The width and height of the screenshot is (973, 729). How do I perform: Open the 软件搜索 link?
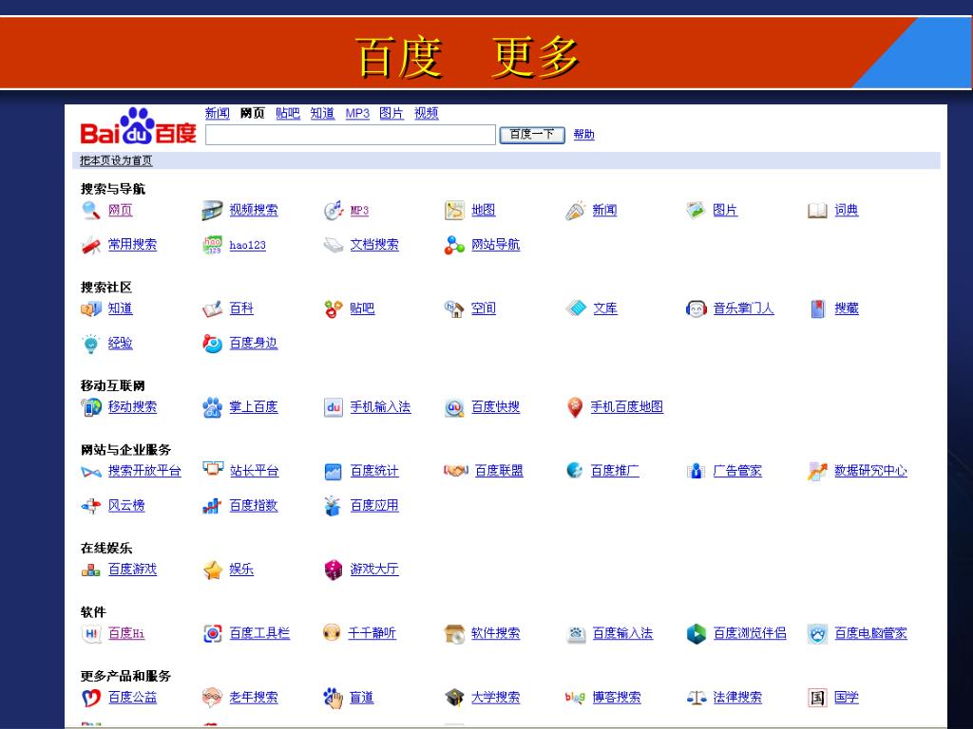point(495,633)
